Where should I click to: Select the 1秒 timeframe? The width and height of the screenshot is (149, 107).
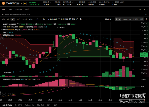(3, 19)
